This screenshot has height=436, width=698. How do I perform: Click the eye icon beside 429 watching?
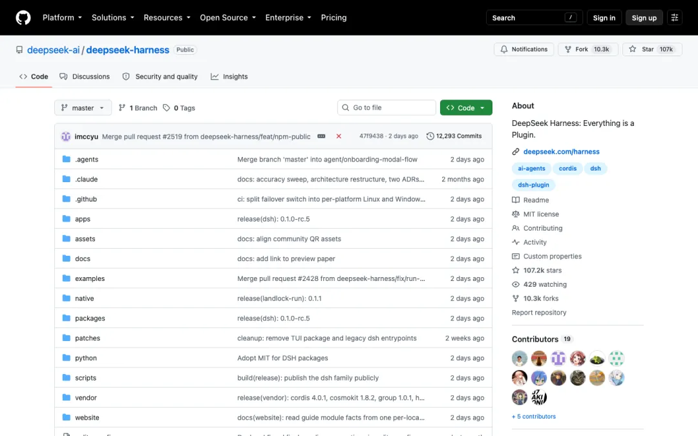pos(516,284)
